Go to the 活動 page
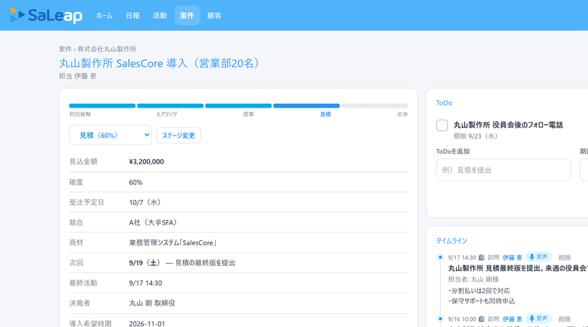The width and height of the screenshot is (588, 327). pos(160,15)
